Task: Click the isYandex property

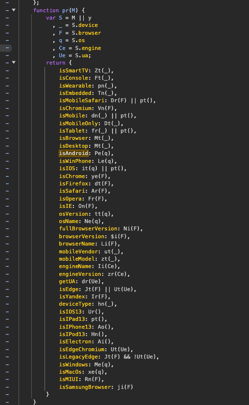Action: coord(72,296)
